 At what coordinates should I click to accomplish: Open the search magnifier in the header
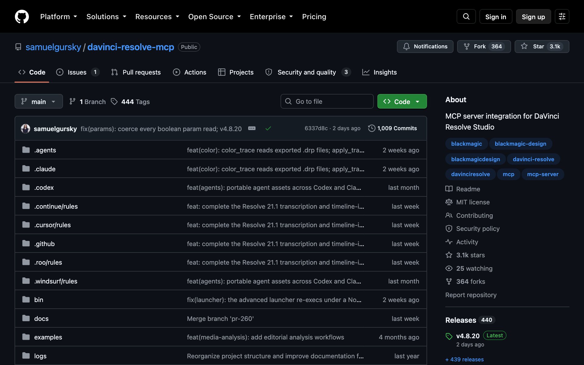tap(466, 16)
